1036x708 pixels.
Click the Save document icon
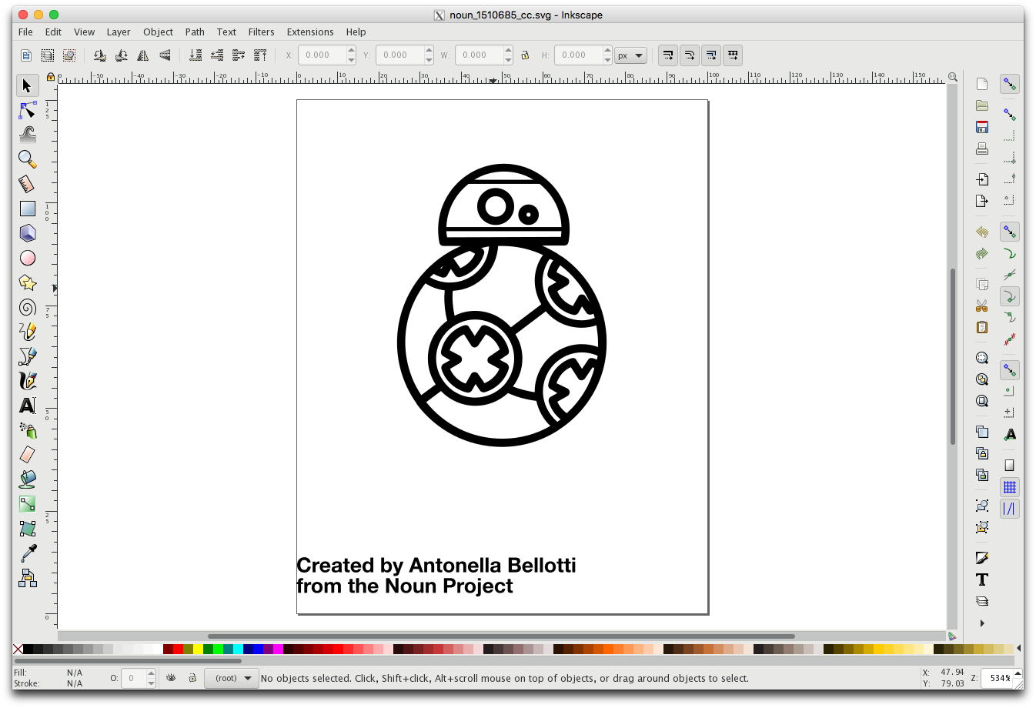pyautogui.click(x=982, y=127)
